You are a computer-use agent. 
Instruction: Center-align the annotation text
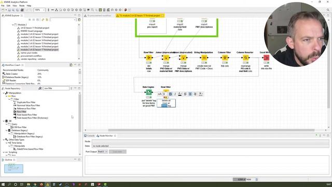pyautogui.click(x=190, y=94)
